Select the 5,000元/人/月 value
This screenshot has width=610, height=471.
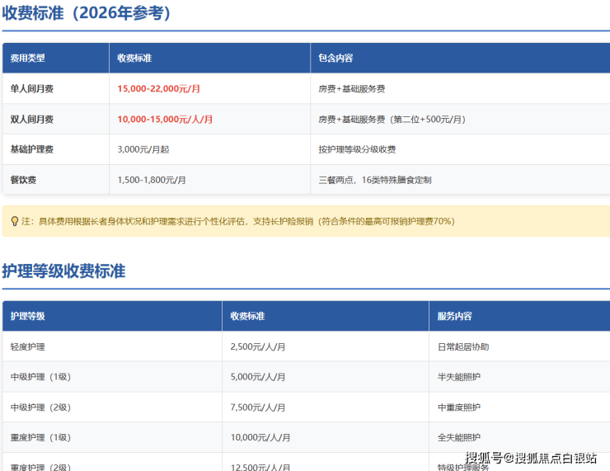(x=257, y=377)
